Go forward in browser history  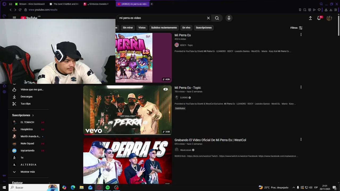click(x=15, y=10)
